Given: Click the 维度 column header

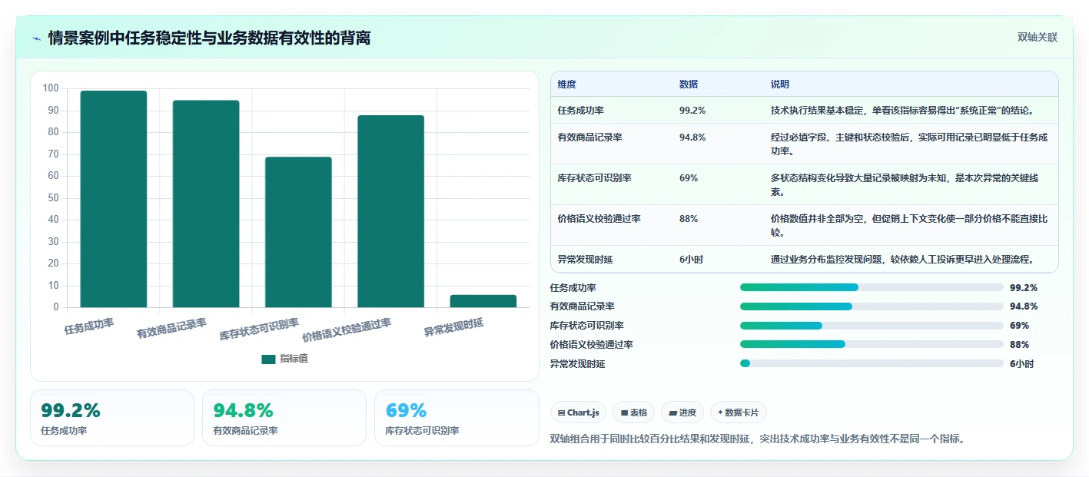Looking at the screenshot, I should pyautogui.click(x=567, y=84).
